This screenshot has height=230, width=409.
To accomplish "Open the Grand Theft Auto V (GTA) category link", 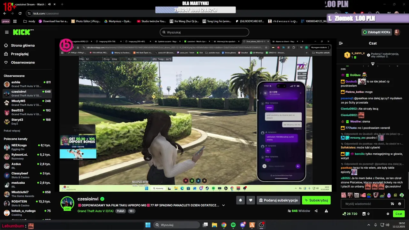I will click(95, 211).
